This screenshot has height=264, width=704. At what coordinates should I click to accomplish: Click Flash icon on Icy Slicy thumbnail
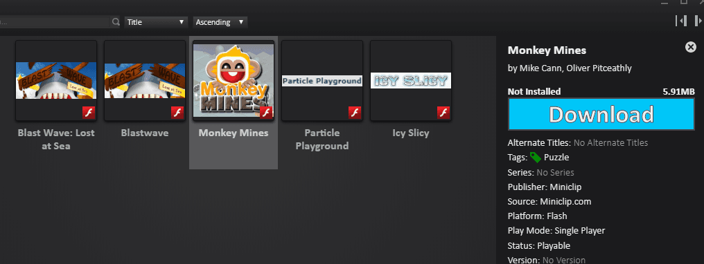[x=443, y=113]
